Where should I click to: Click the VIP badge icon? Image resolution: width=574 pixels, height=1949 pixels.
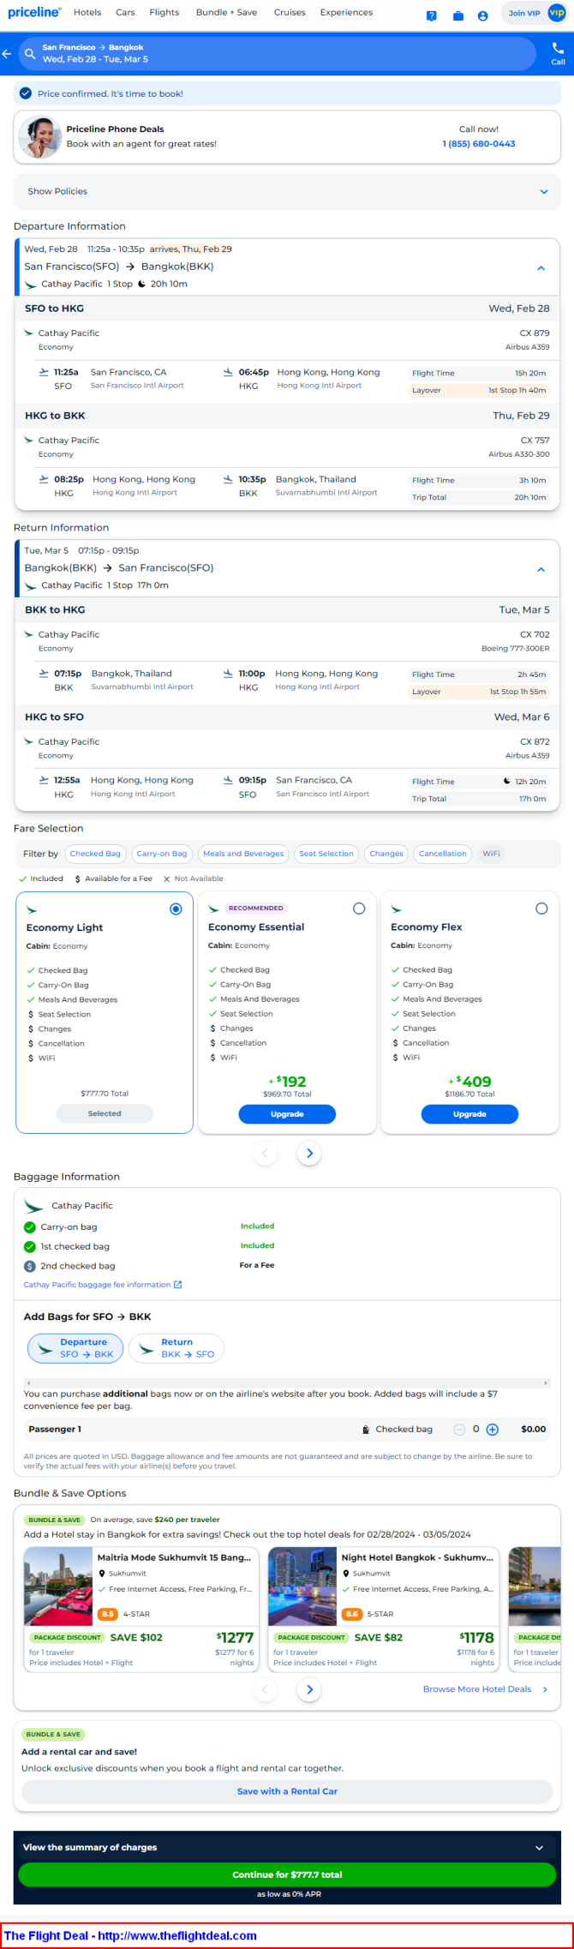pyautogui.click(x=557, y=13)
